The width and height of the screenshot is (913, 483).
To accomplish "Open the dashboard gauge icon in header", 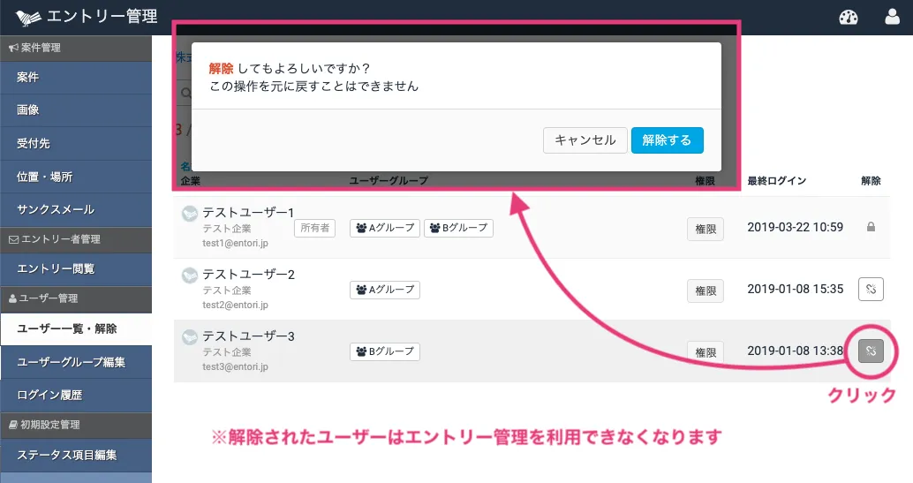I will click(849, 17).
